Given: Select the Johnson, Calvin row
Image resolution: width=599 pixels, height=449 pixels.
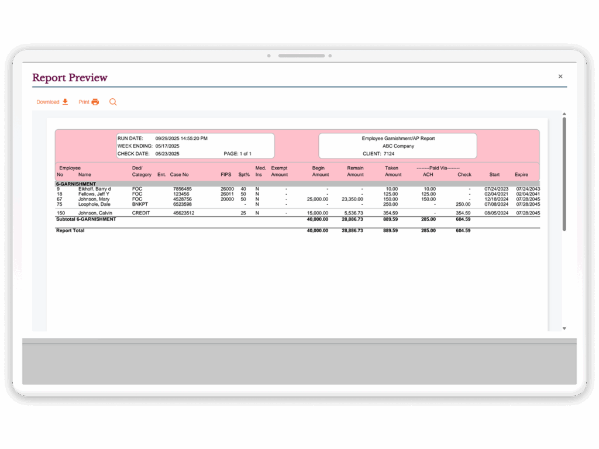Looking at the screenshot, I should coord(298,213).
